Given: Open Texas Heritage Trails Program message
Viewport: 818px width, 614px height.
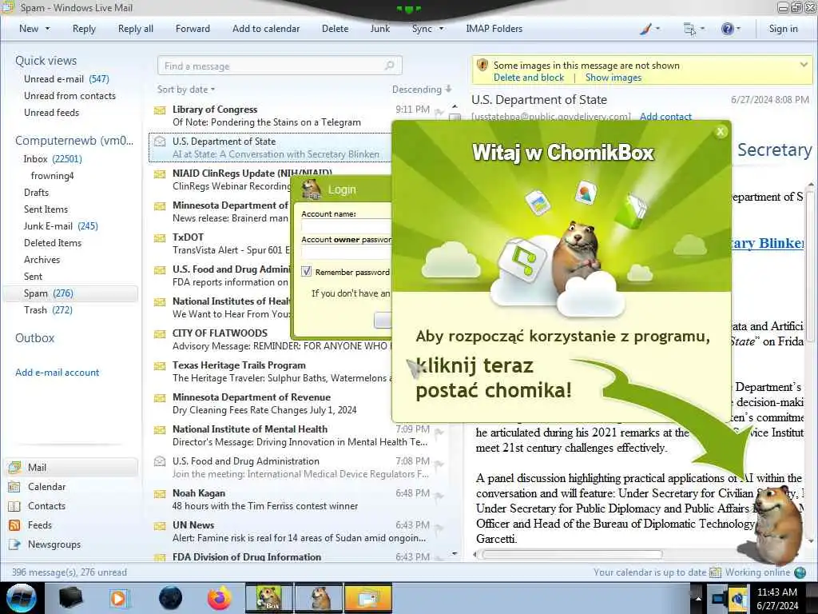Looking at the screenshot, I should click(x=272, y=372).
